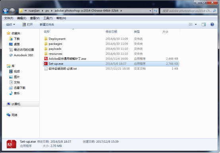Click the adobe photoshop cc2014 breadcrumb segment

point(86,11)
